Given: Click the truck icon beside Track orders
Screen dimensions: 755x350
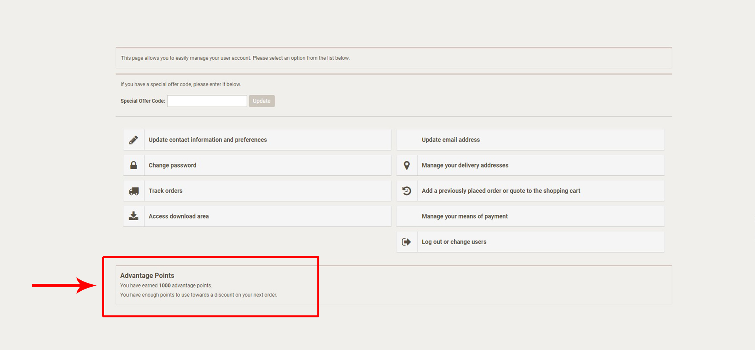Looking at the screenshot, I should (x=134, y=191).
